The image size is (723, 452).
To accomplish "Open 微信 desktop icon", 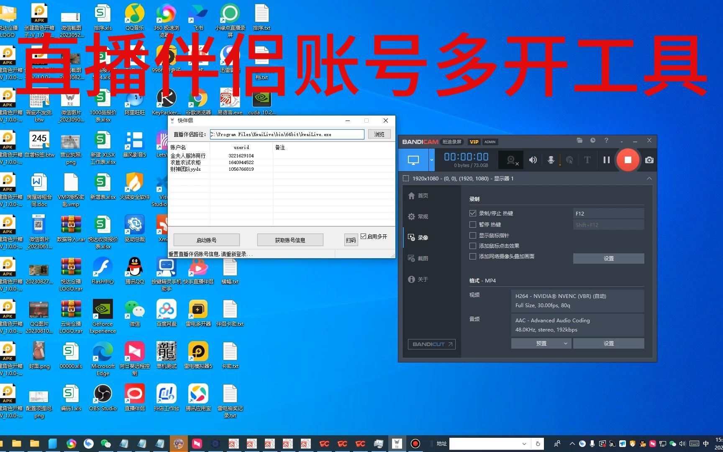I will [134, 313].
